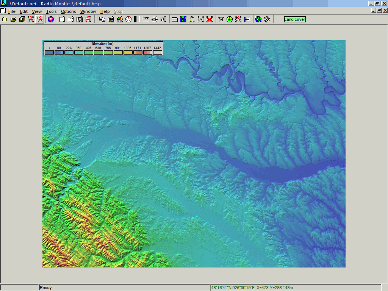Open Networks properties compass-with-nodes icon
The image size is (388, 291).
point(31,19)
